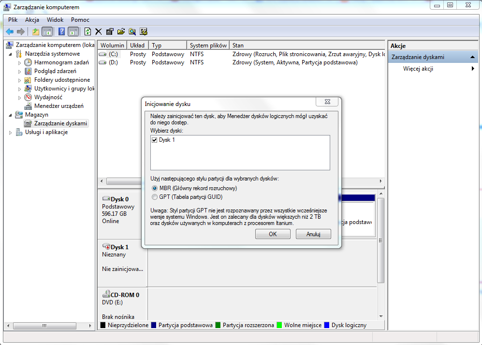
Task: Toggle the console tree pane icon
Action: pyautogui.click(x=47, y=31)
